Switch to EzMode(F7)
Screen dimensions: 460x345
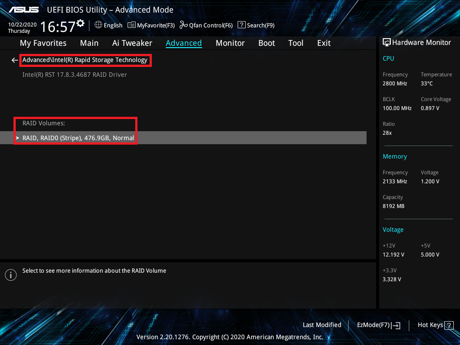pos(378,325)
